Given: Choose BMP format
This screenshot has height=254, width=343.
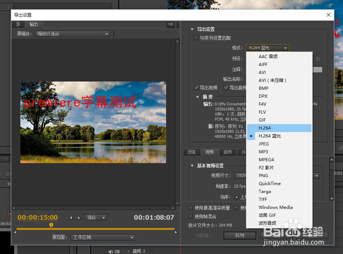Looking at the screenshot, I should pyautogui.click(x=279, y=88).
